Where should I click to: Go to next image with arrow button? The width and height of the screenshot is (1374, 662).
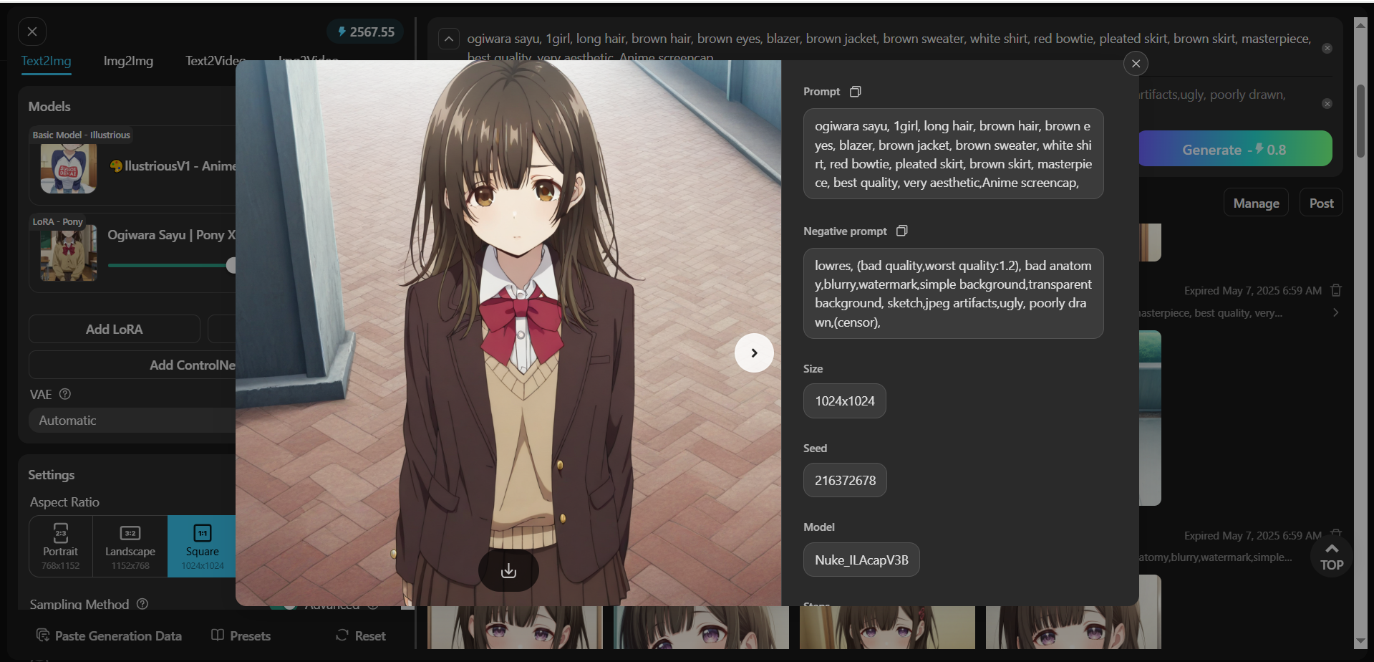point(754,352)
